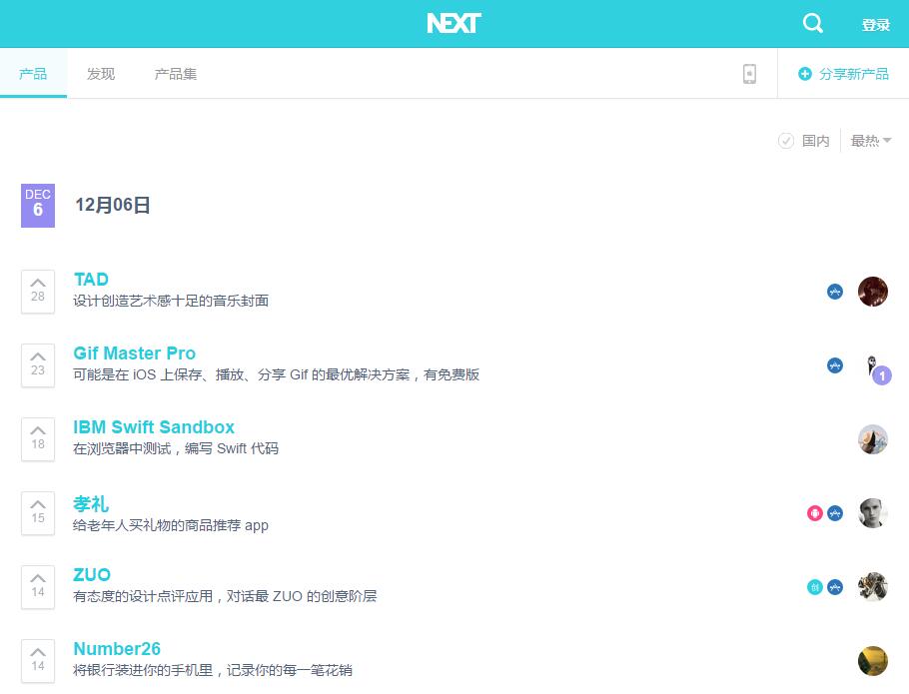Screen dimensions: 909x694
Task: Open the IBM Swift Sandbox product page
Action: coord(154,426)
